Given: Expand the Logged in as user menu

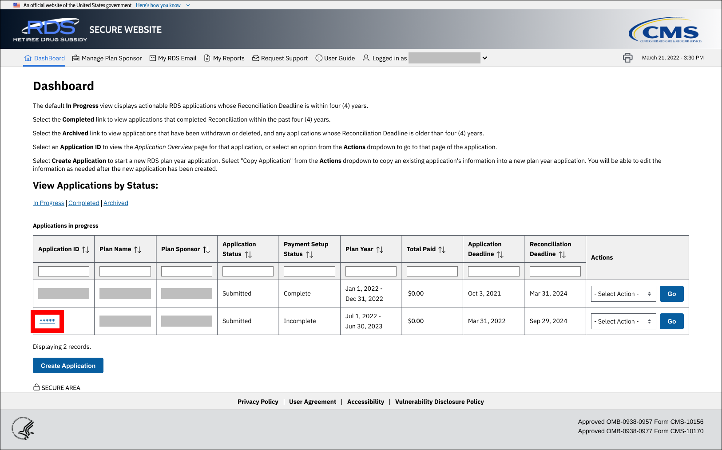Looking at the screenshot, I should coord(485,58).
